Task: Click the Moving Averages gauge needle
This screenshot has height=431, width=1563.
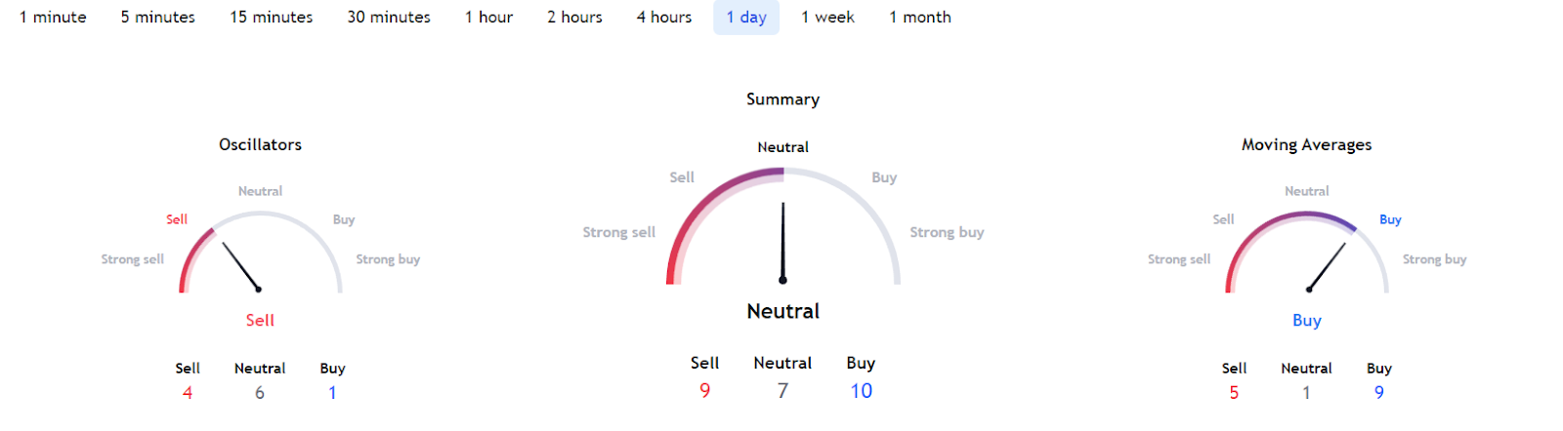Action: point(1327,266)
